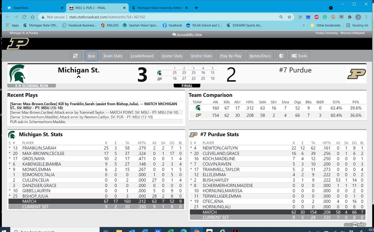This screenshot has width=374, height=232.
Task: Click the grey comment-plus extension icon
Action: click(x=342, y=17)
